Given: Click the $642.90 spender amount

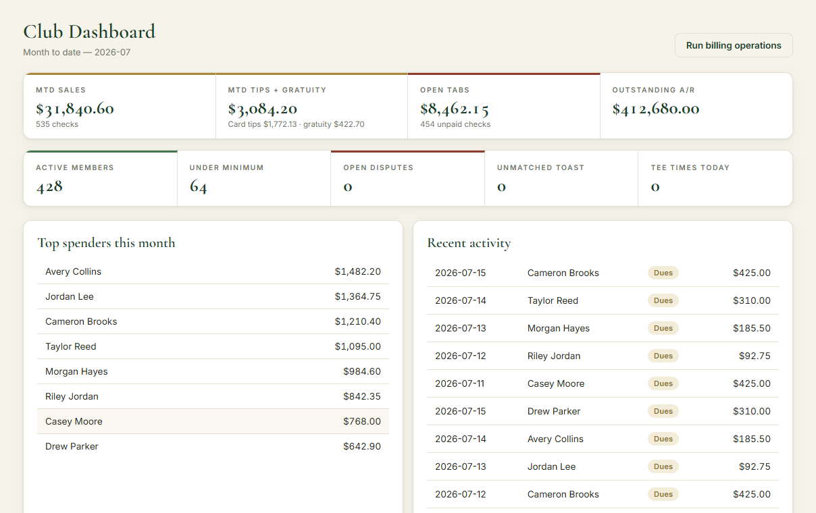Looking at the screenshot, I should point(362,446).
